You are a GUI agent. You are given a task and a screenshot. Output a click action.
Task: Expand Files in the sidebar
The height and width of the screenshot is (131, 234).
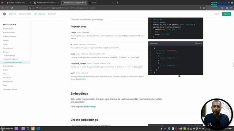5,74
